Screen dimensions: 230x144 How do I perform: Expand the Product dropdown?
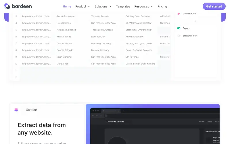point(83,6)
